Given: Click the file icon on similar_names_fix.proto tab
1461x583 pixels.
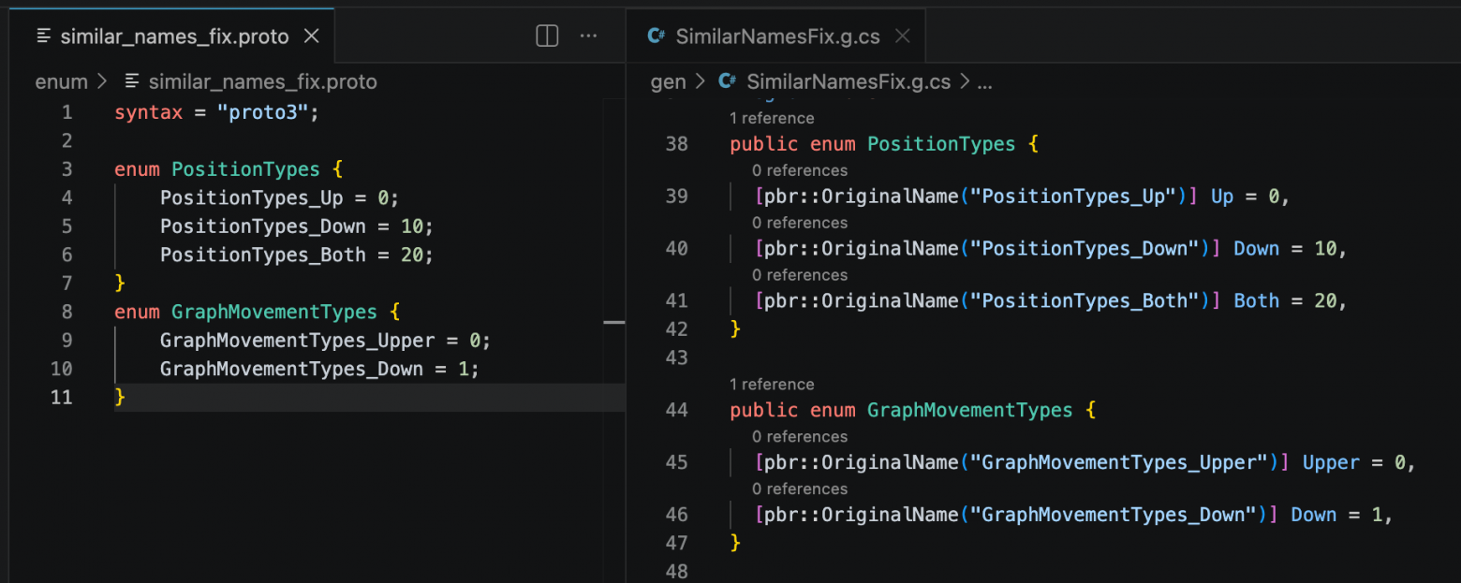Looking at the screenshot, I should pyautogui.click(x=43, y=36).
